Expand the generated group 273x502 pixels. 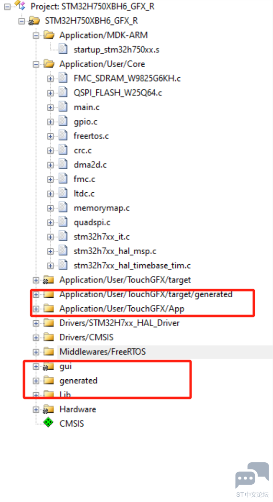click(36, 381)
